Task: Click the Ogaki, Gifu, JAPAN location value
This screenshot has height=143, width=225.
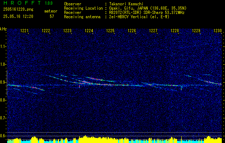Action: coord(148,8)
